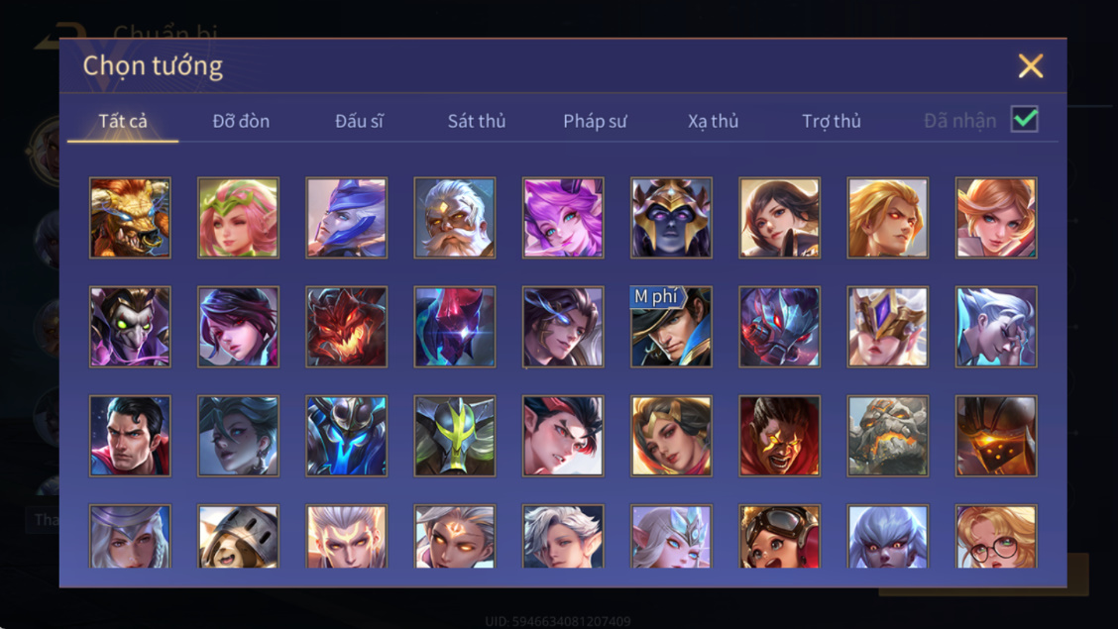The image size is (1118, 629).
Task: Choose the pink-haired girl with purple ears
Action: pos(563,218)
